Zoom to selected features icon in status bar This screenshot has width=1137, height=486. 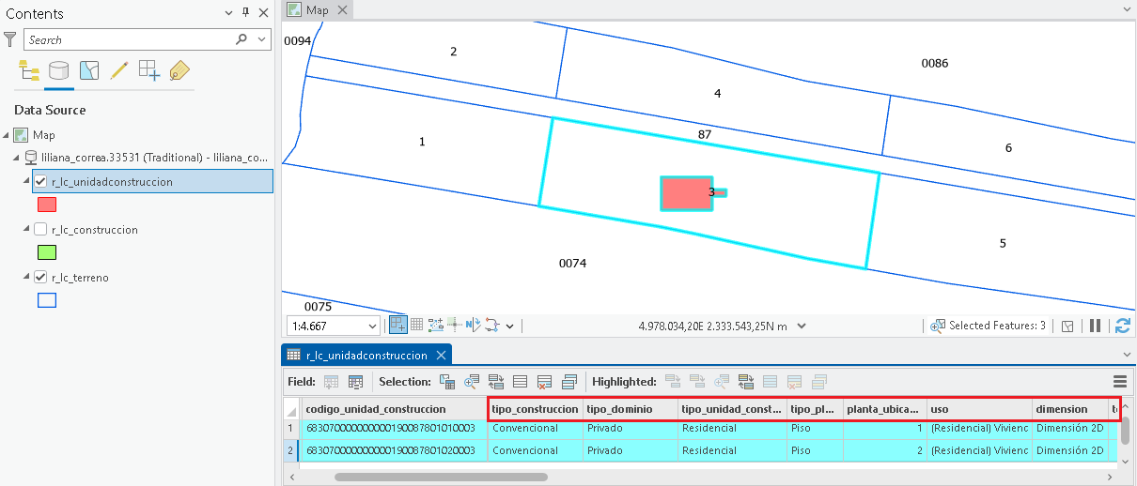[938, 326]
